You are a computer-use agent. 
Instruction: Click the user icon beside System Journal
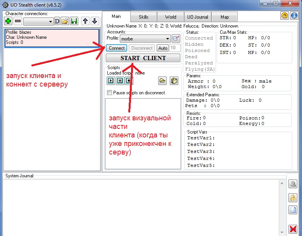[x=293, y=184]
